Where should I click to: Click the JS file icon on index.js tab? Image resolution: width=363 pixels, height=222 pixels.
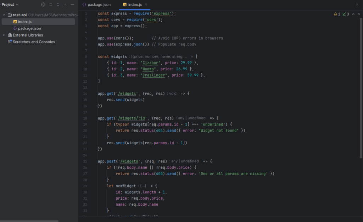coord(124,5)
